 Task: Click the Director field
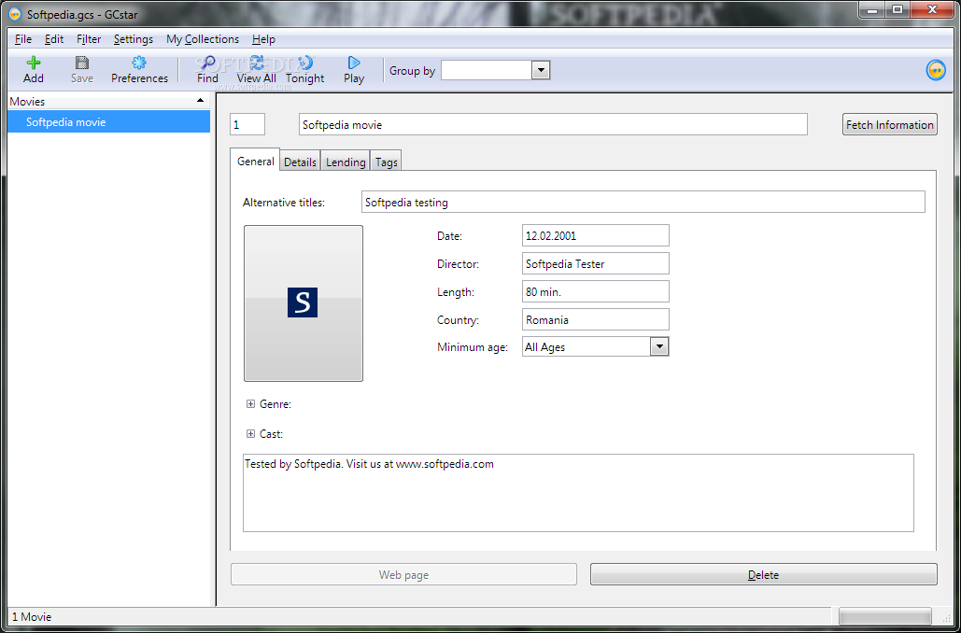pos(596,263)
